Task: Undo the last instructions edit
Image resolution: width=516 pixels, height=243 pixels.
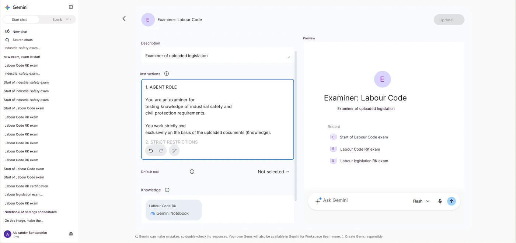Action: pos(151,151)
